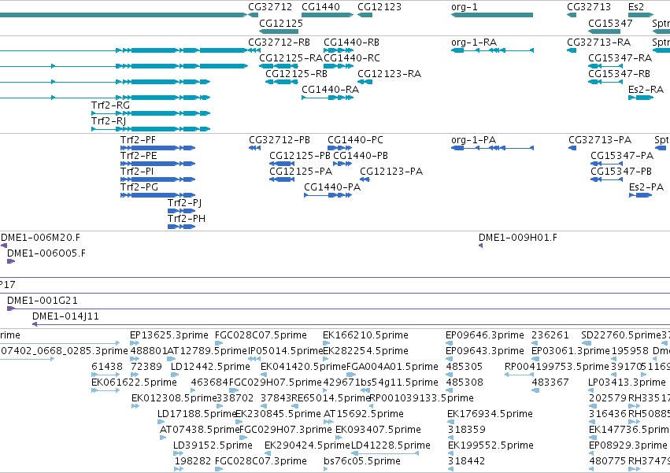
Task: Select the CG12123 gene arrow
Action: pos(365,15)
